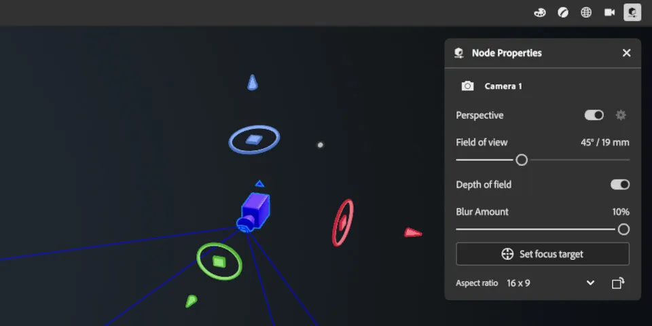Click the Field of view slider handle

(x=522, y=160)
